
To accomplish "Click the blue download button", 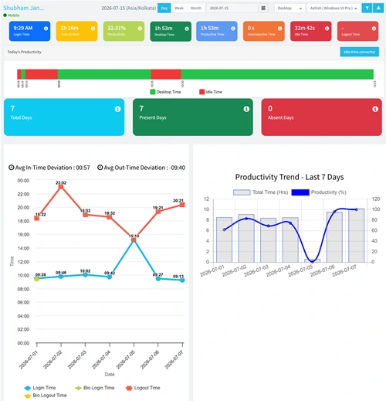I will tap(378, 8).
